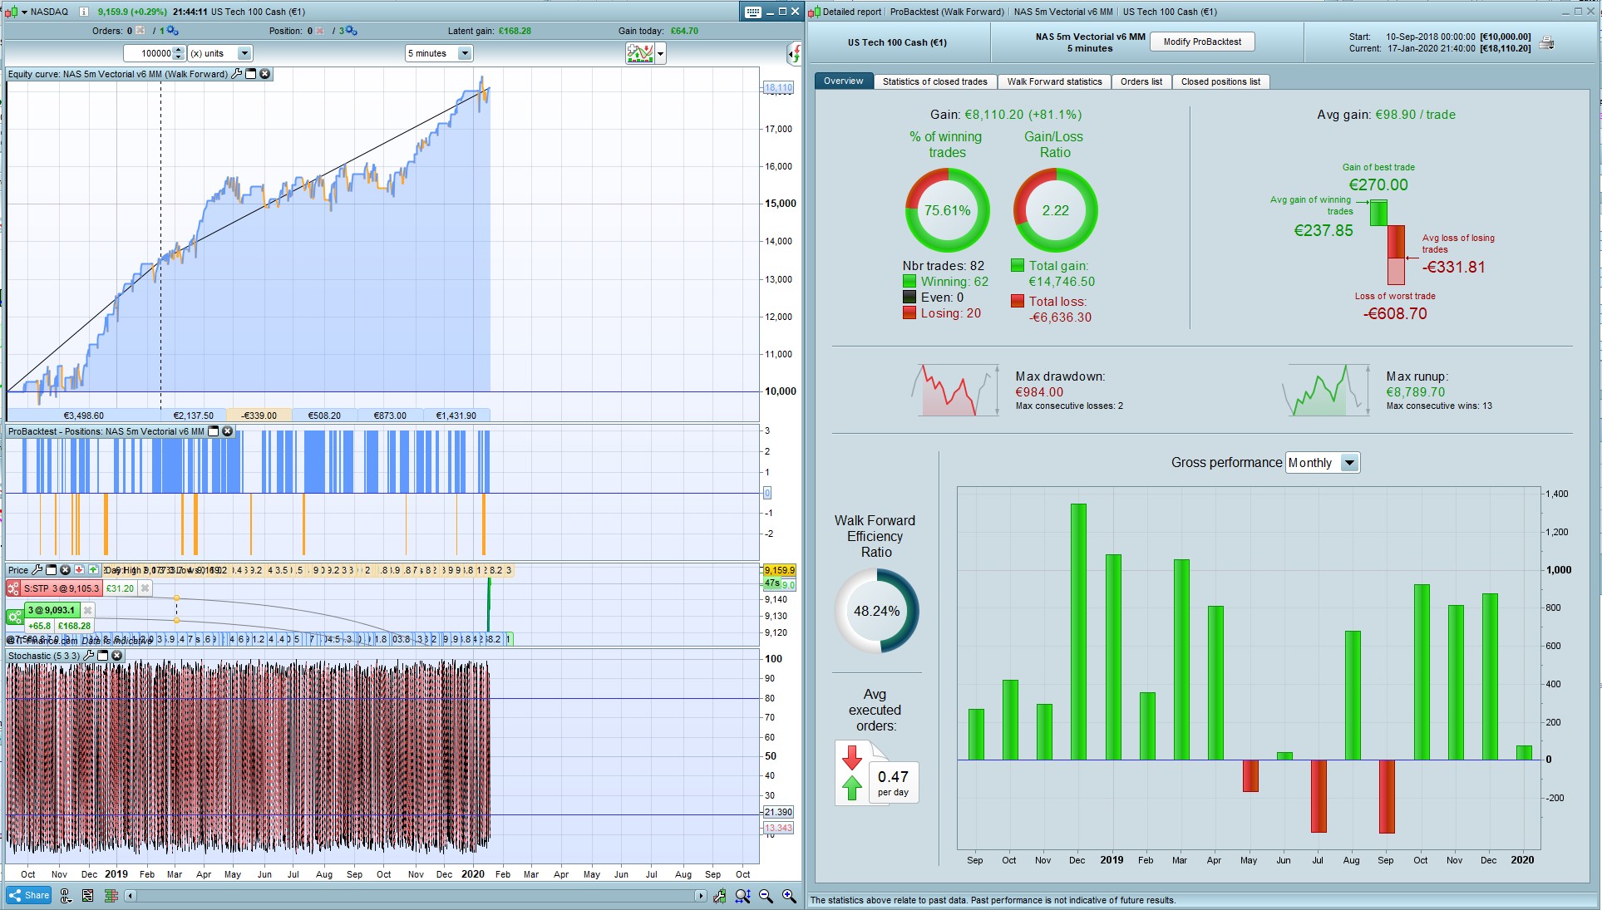Close the Stochastic (5 3 3) panel
The height and width of the screenshot is (910, 1602).
(x=117, y=656)
